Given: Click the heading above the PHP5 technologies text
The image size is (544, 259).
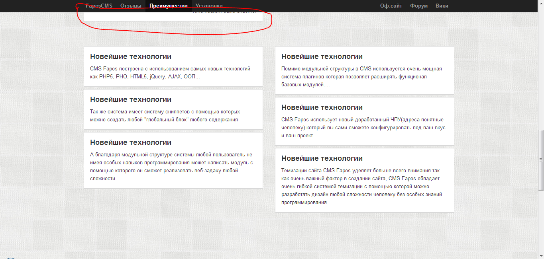Looking at the screenshot, I should coord(131,56).
